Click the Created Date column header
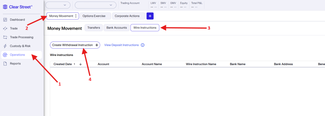 click(63, 64)
